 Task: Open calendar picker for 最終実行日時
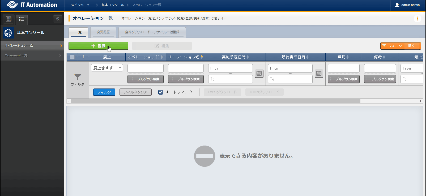(319, 74)
